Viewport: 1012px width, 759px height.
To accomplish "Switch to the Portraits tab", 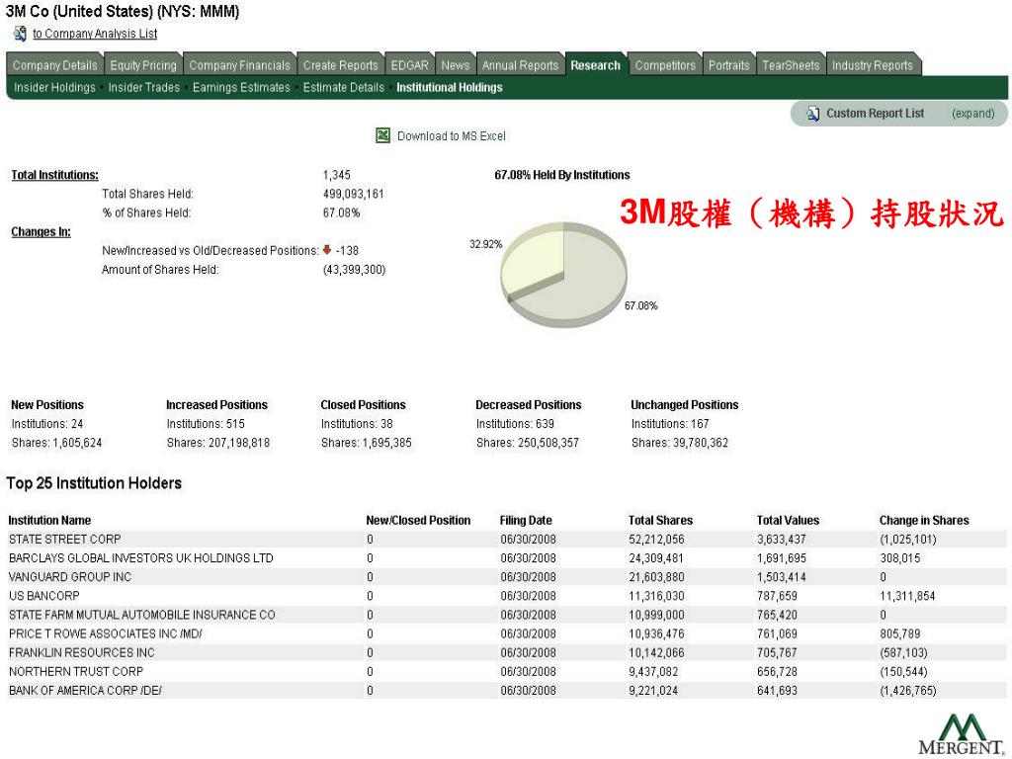I will pos(729,65).
